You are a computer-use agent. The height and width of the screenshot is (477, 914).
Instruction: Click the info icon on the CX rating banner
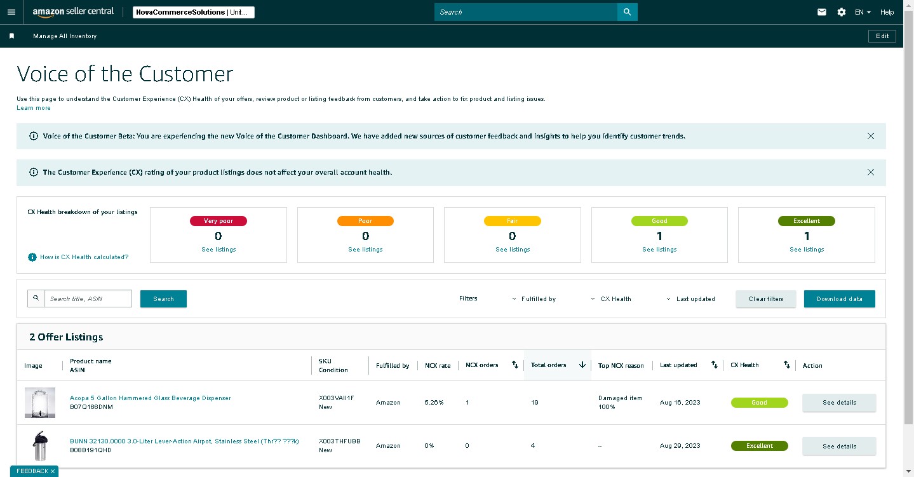click(x=34, y=172)
